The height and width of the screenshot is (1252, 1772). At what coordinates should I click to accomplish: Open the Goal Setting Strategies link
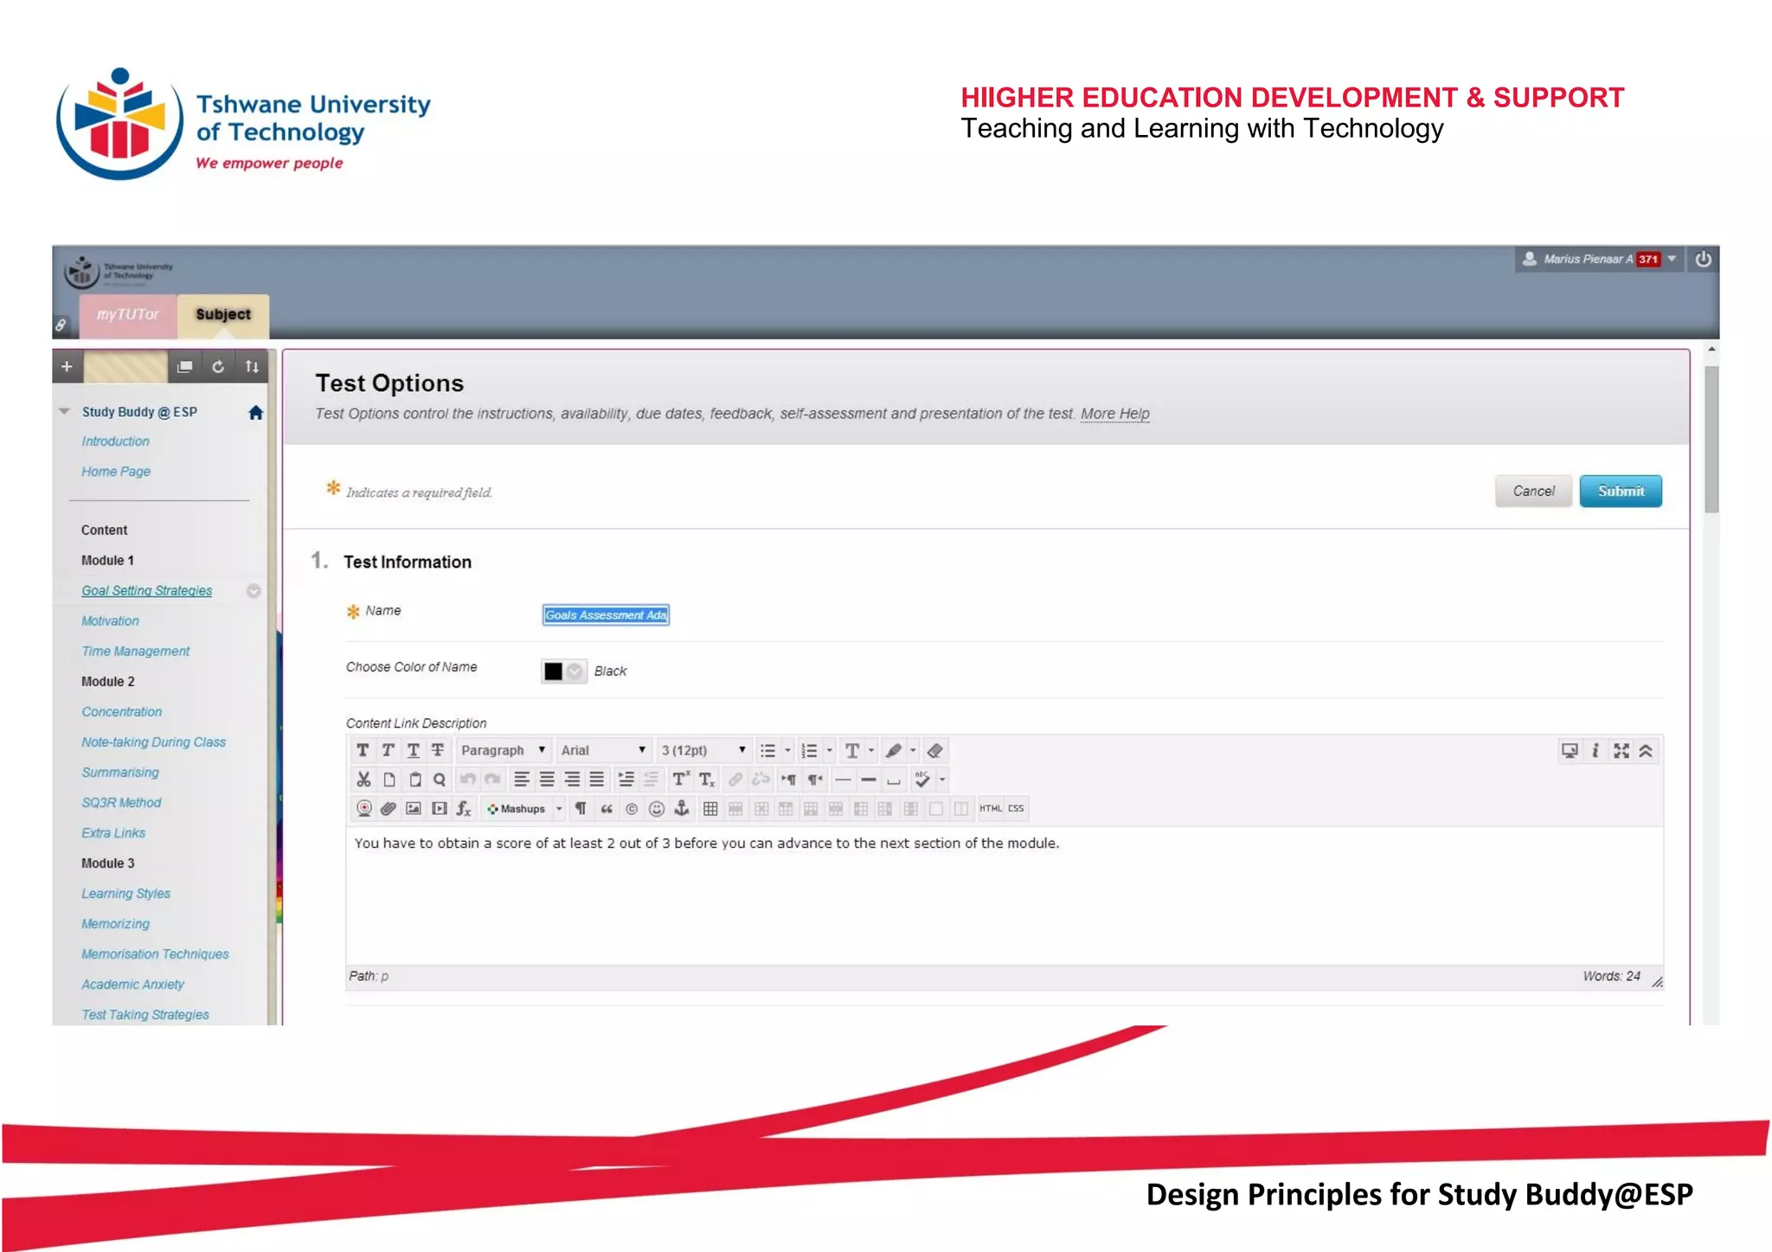[x=146, y=591]
